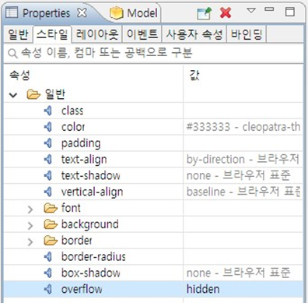The height and width of the screenshot is (303, 308).
Task: Click the overflow property icon
Action: pyautogui.click(x=48, y=289)
